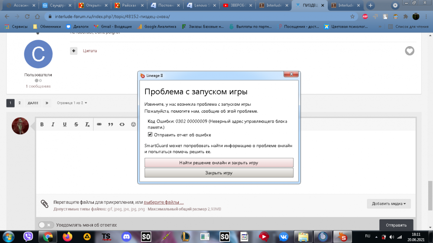
Task: Click the Отправить submit button
Action: (396, 225)
